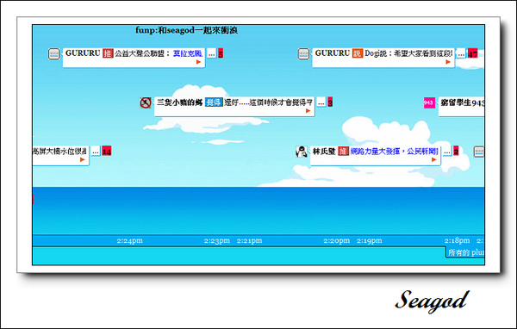The image size is (517, 329).
Task: Jump to the 2:19pm timeline marker
Action: point(370,240)
